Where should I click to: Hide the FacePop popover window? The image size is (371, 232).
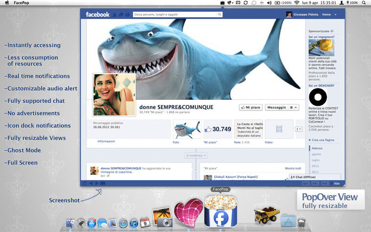tap(337, 183)
